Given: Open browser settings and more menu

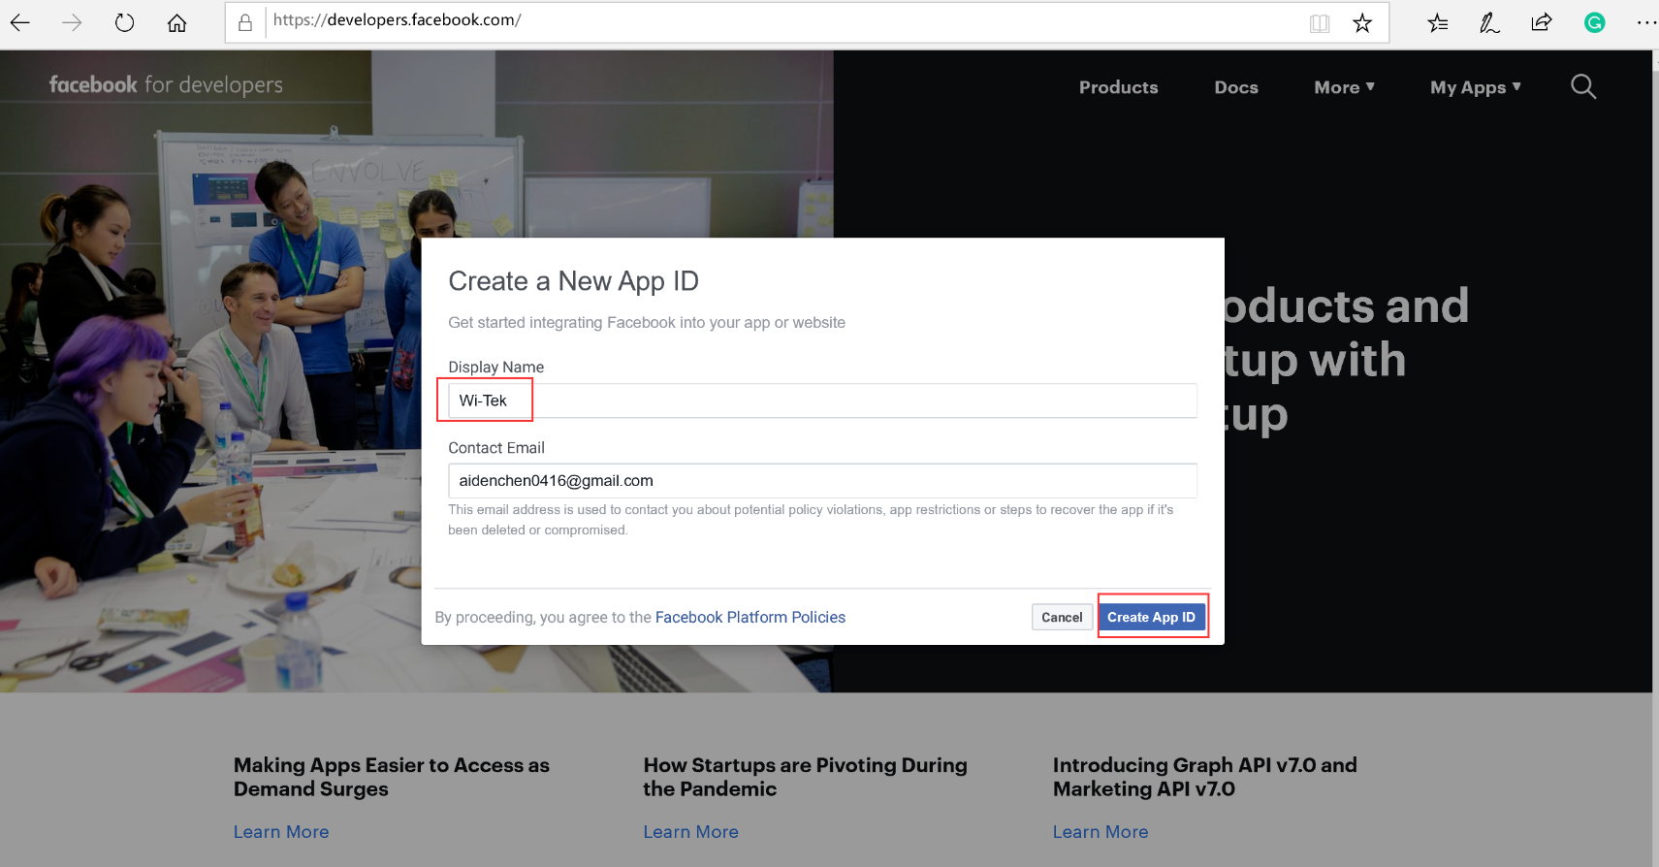Looking at the screenshot, I should tap(1645, 22).
